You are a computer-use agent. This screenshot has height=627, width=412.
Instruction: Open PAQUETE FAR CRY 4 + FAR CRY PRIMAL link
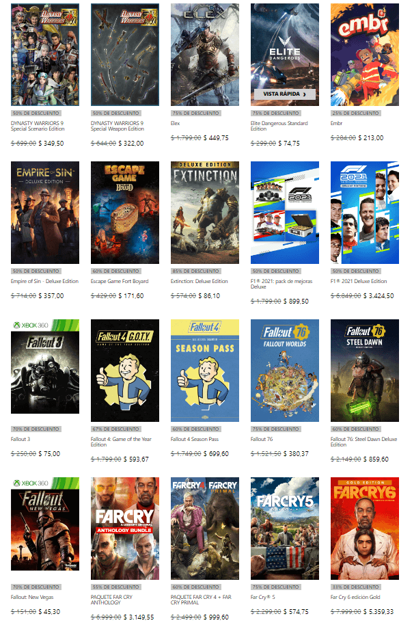[x=201, y=600]
